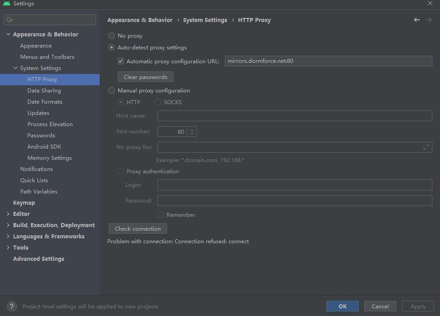440x316 pixels.
Task: Select Manual proxy configuration radio button
Action: [x=112, y=91]
